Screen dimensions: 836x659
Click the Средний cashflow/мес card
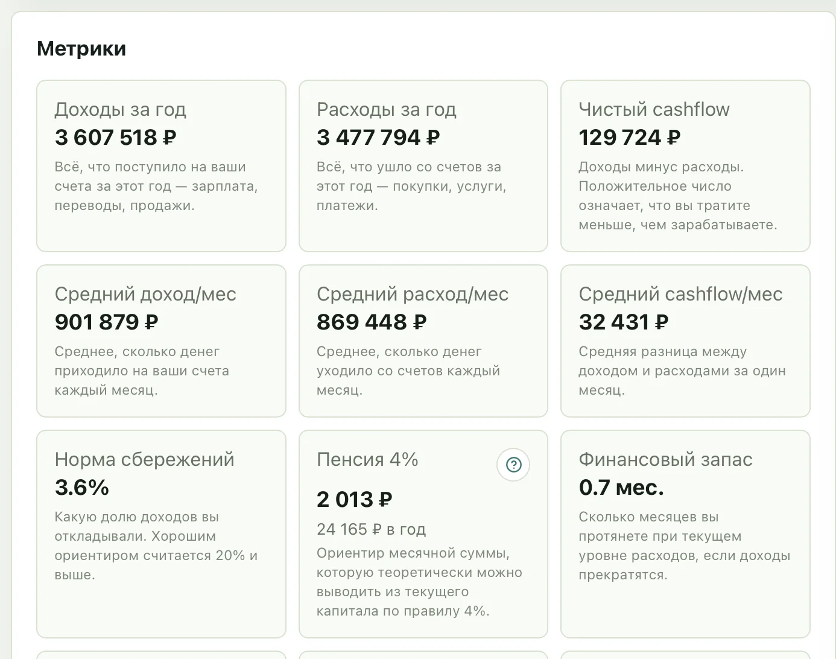click(x=685, y=341)
